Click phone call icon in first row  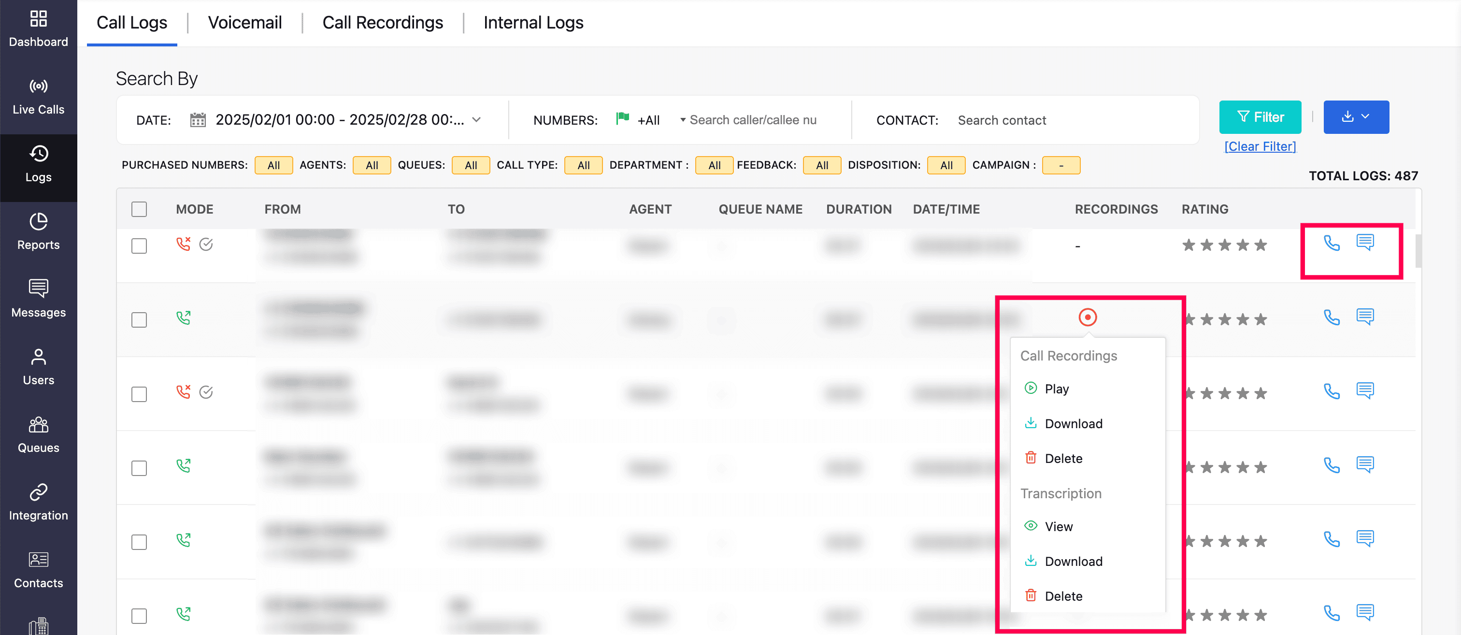tap(1331, 244)
